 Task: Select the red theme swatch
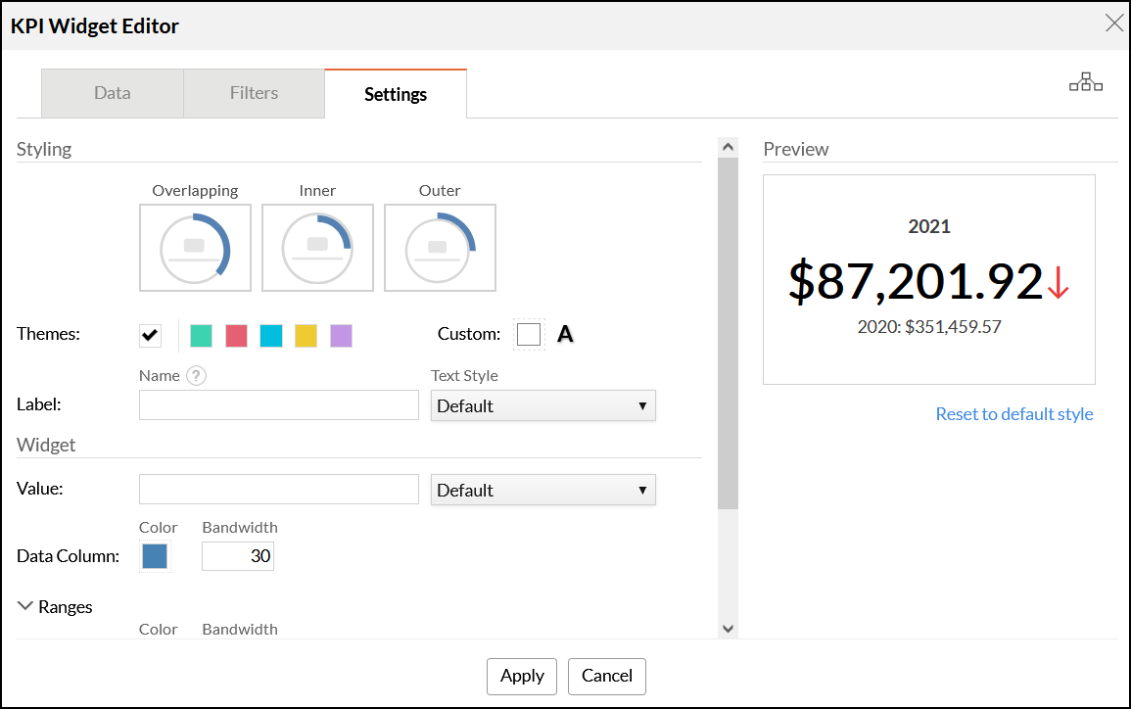pos(236,336)
